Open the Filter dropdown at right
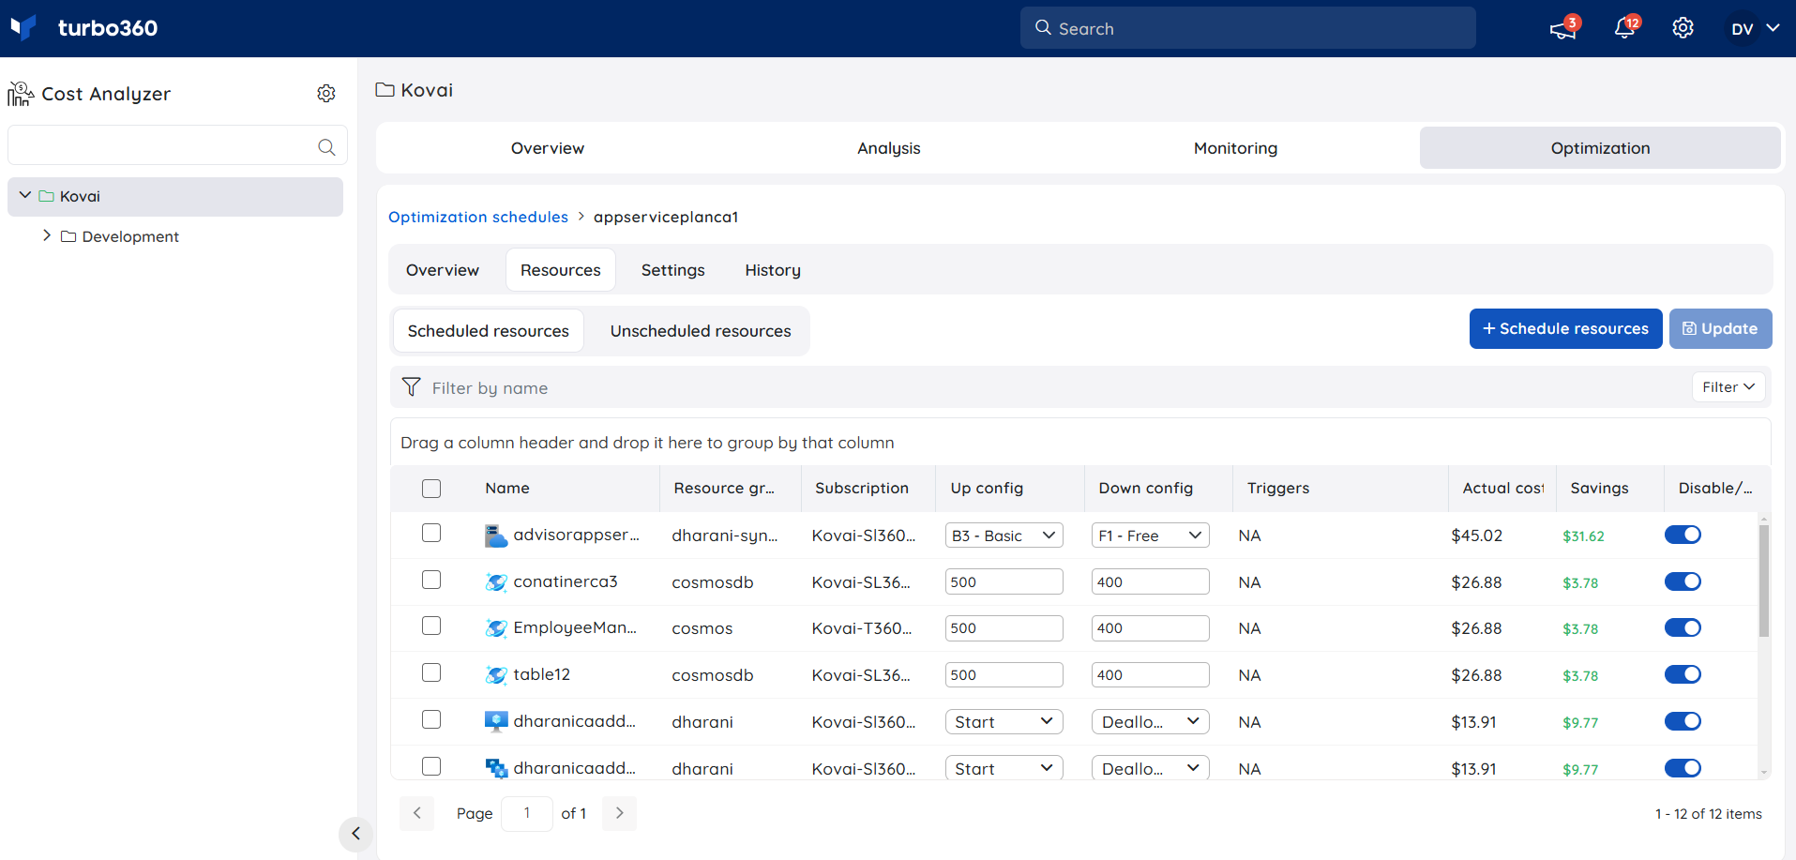 pos(1728,387)
